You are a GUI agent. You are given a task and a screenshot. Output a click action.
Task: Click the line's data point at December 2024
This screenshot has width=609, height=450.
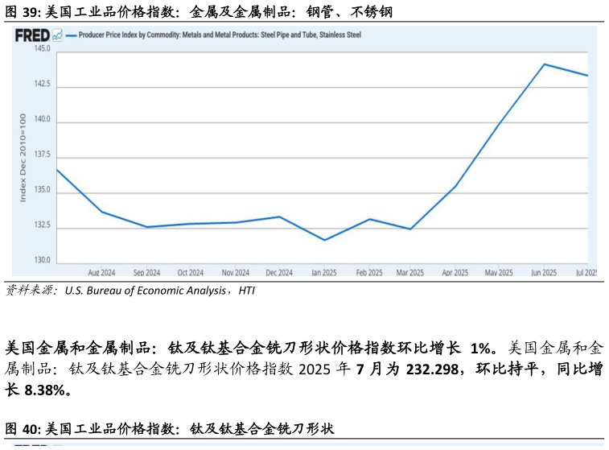tap(279, 217)
